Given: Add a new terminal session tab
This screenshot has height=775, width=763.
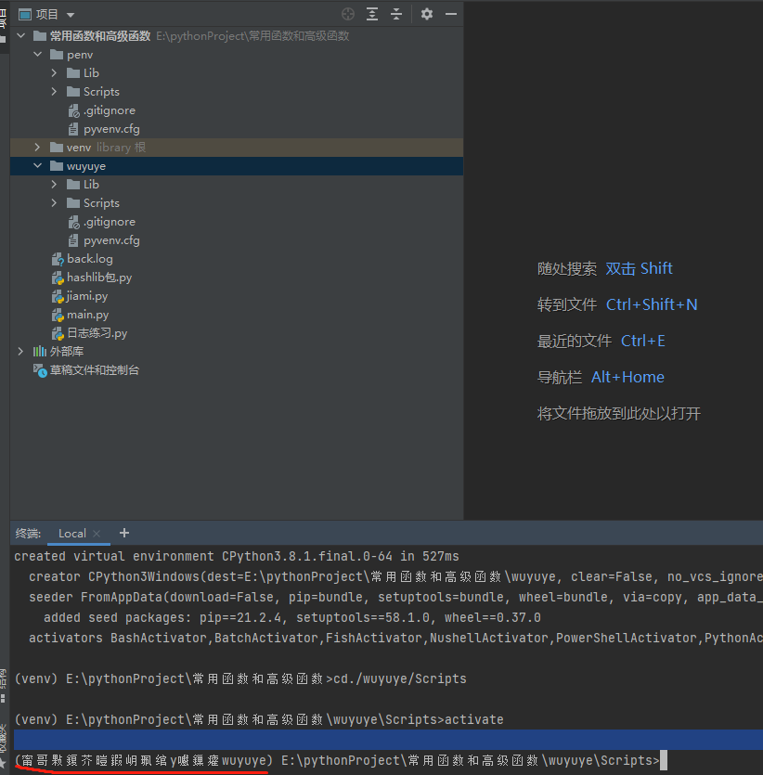Looking at the screenshot, I should coord(124,533).
